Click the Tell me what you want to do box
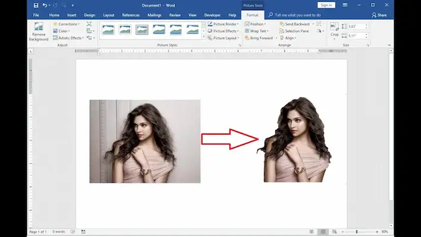This screenshot has height=237, width=421. click(x=295, y=15)
